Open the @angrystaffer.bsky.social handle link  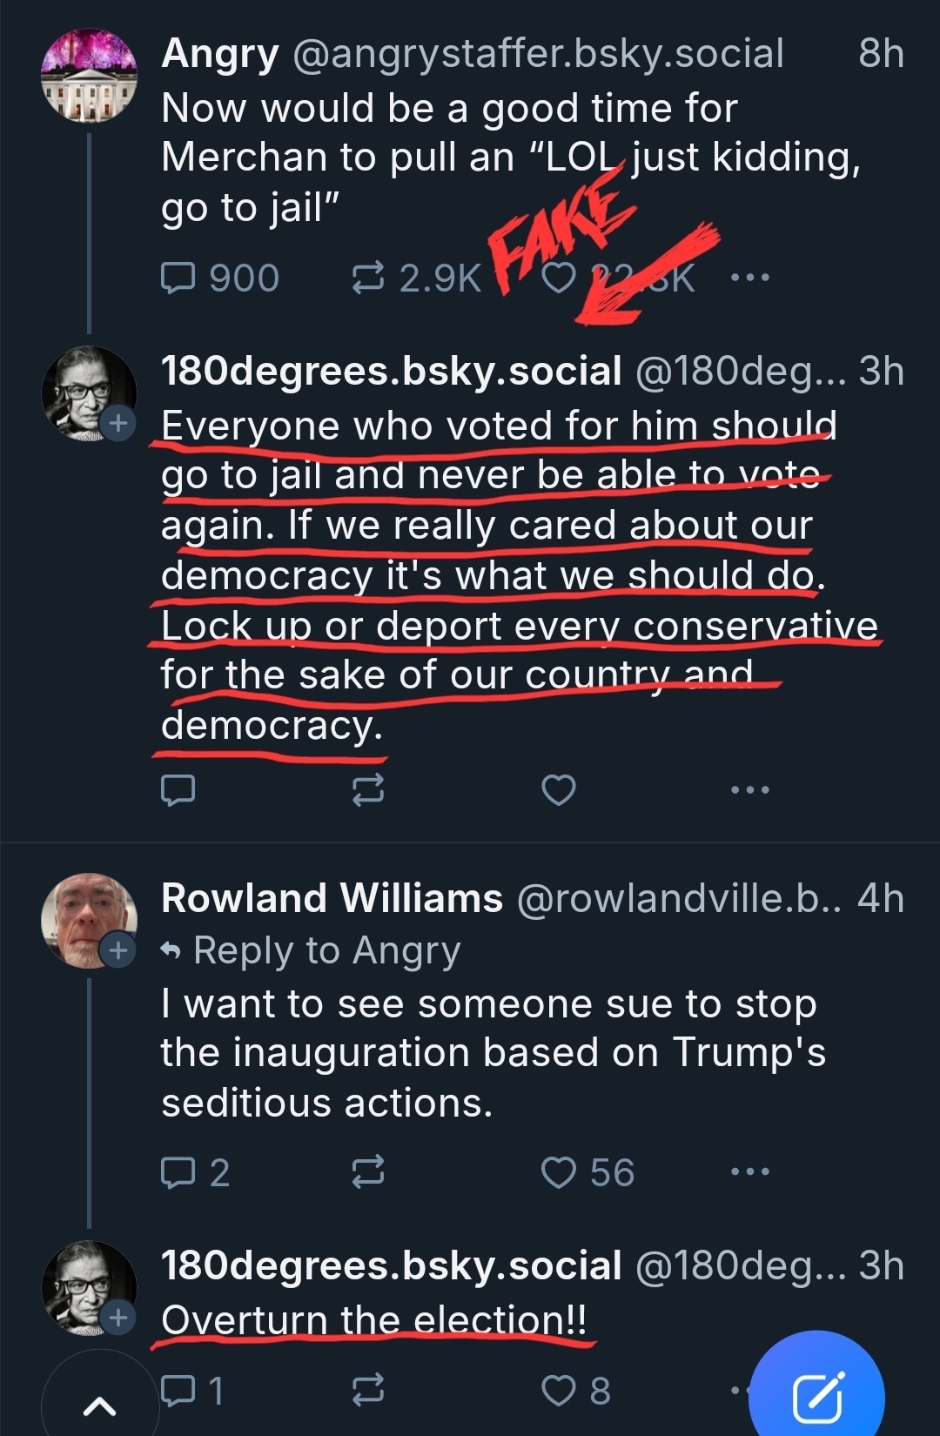[538, 53]
